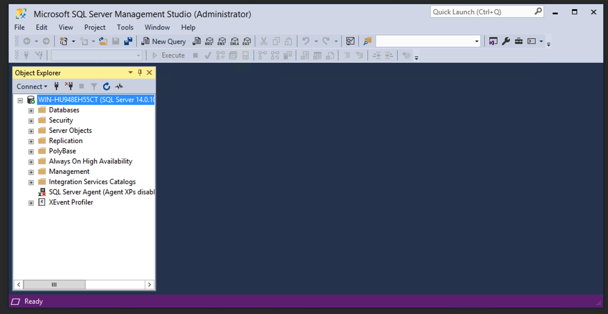
Task: Click the Disconnect icon in Object Explorer
Action: pos(69,86)
